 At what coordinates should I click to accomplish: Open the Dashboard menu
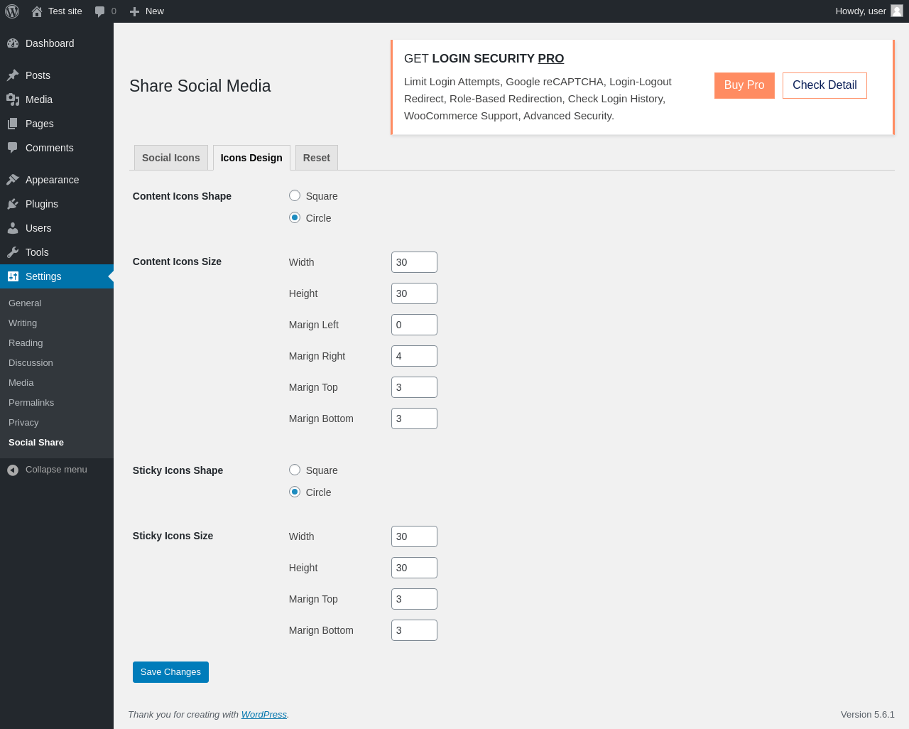click(57, 43)
